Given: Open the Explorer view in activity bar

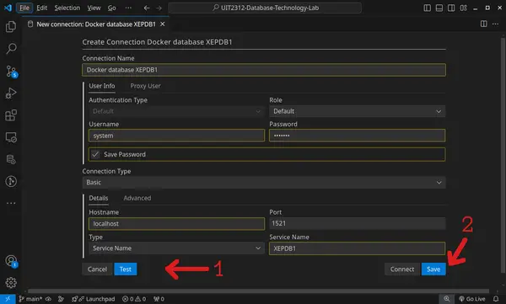Looking at the screenshot, I should [x=11, y=26].
